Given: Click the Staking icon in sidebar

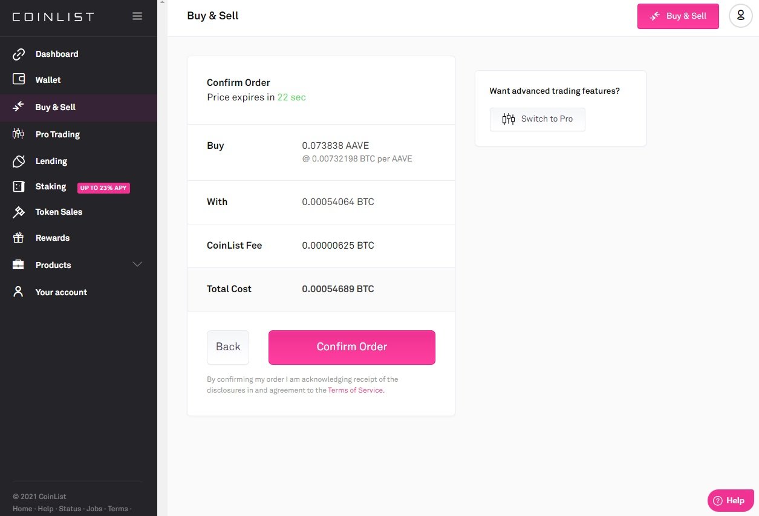Looking at the screenshot, I should tap(19, 187).
